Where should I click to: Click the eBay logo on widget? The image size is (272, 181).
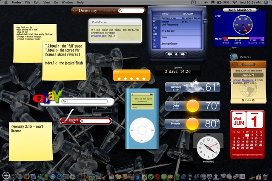point(47,97)
